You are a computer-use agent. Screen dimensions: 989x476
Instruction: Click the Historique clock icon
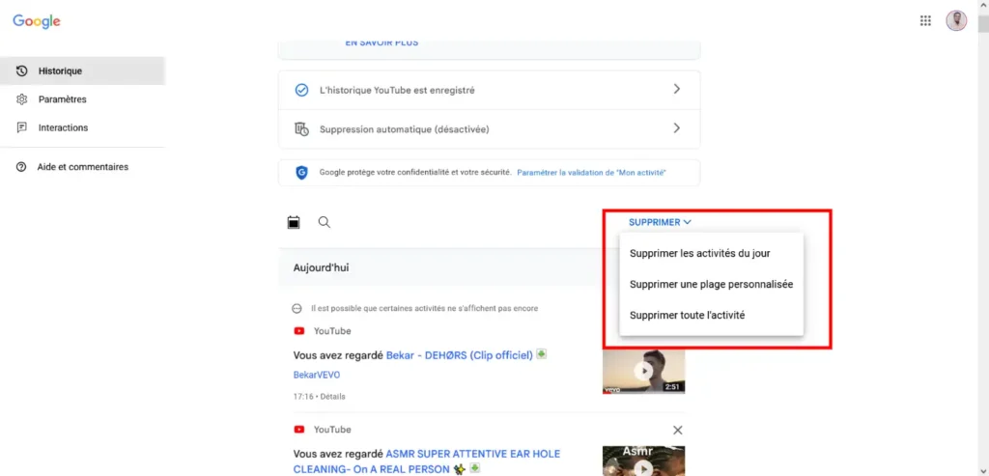(x=21, y=71)
